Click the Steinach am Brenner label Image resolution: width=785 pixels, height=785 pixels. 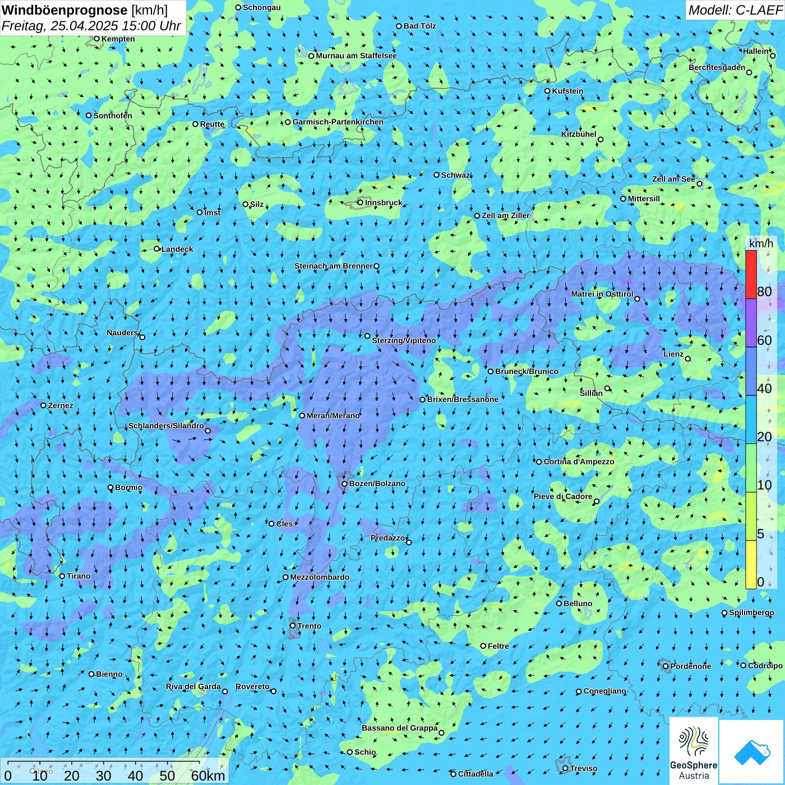tap(334, 266)
